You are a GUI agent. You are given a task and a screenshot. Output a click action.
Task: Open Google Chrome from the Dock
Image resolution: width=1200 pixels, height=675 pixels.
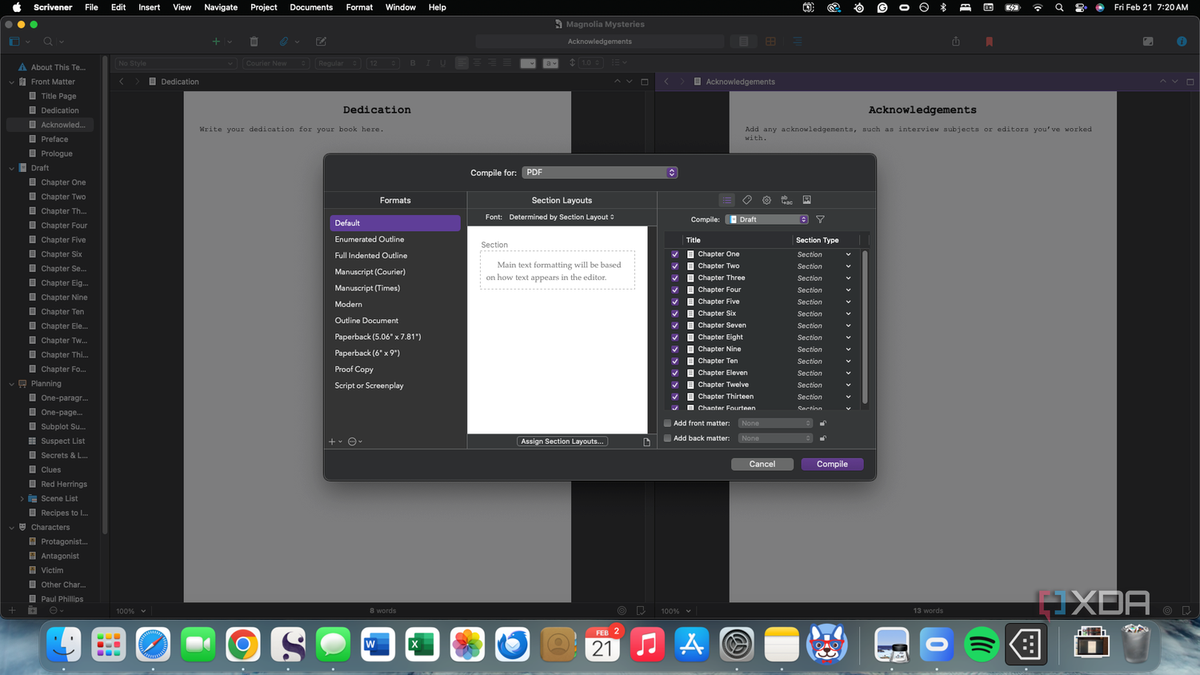pos(243,644)
